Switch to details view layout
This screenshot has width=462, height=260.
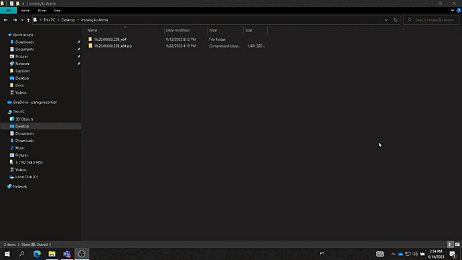click(450, 245)
